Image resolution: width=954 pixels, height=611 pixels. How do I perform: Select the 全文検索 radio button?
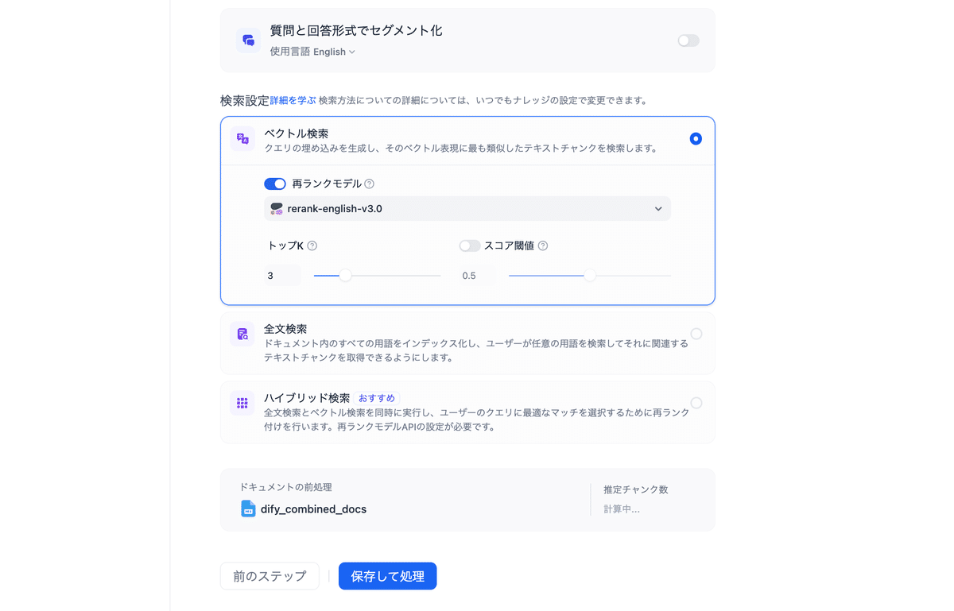point(696,334)
